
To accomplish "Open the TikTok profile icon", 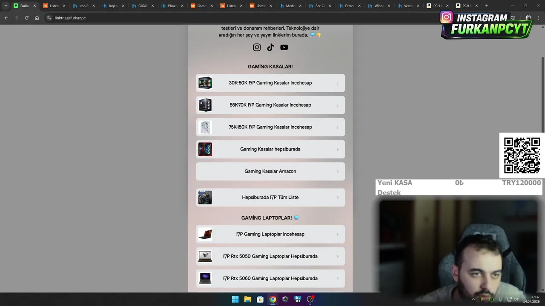I will coord(270,47).
